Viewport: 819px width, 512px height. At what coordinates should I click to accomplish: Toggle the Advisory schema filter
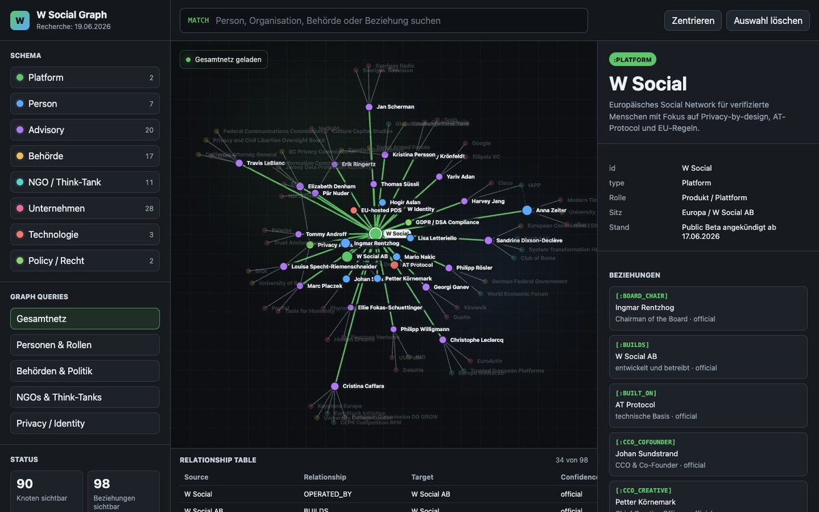(x=85, y=130)
